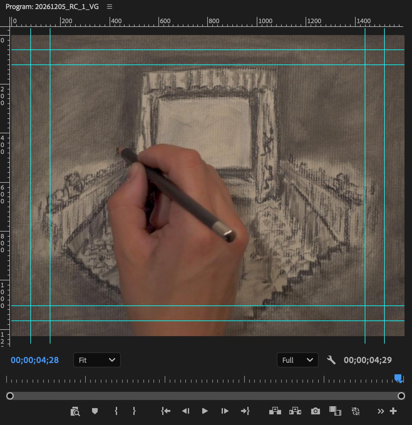Step back one frame
Image resolution: width=412 pixels, height=425 pixels.
coord(186,411)
